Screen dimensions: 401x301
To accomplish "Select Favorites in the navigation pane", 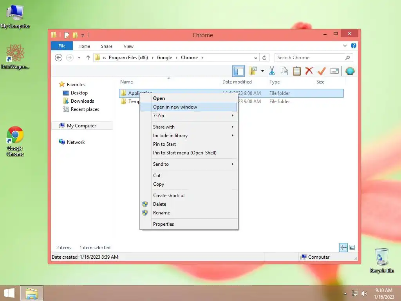I will point(76,85).
